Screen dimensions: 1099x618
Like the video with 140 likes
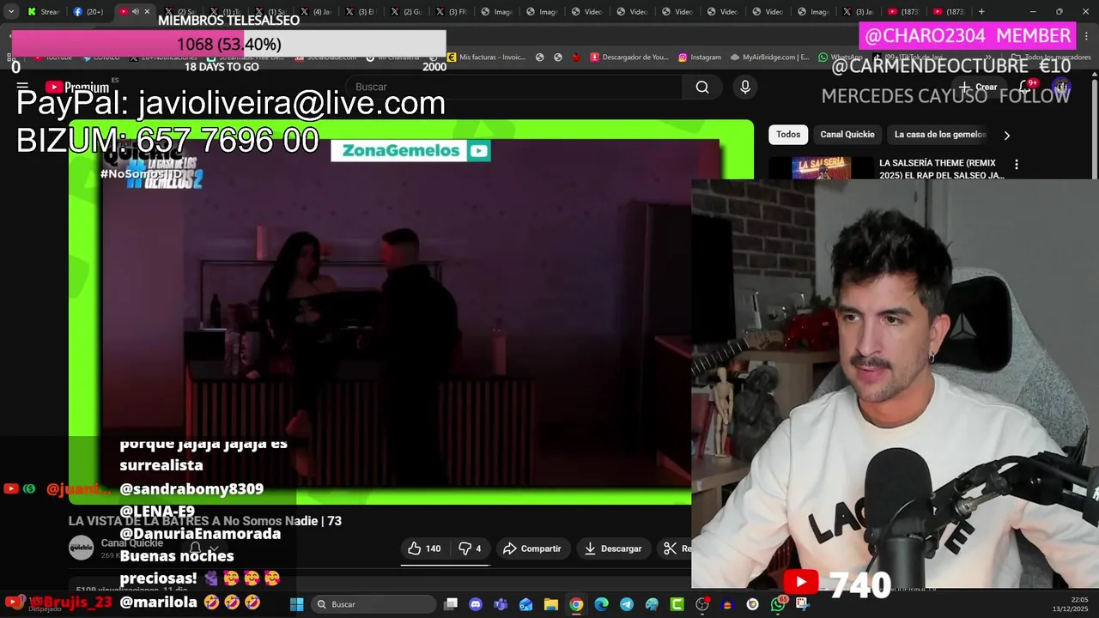pos(424,548)
